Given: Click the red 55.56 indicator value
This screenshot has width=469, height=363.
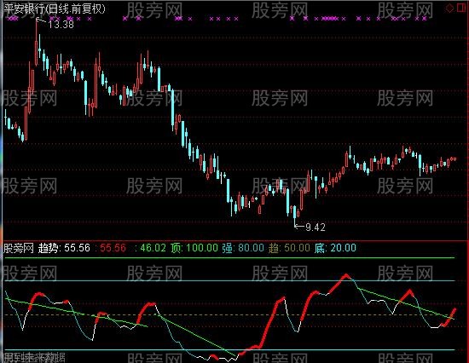Looking at the screenshot, I should (113, 248).
